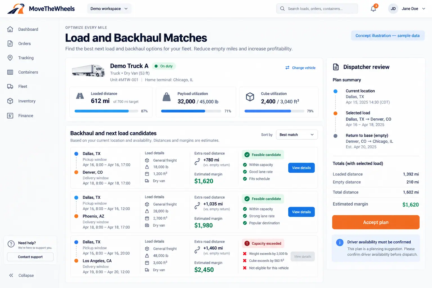Click the Dashboard home icon
Screen dimensions: 432x288
click(x=10, y=29)
